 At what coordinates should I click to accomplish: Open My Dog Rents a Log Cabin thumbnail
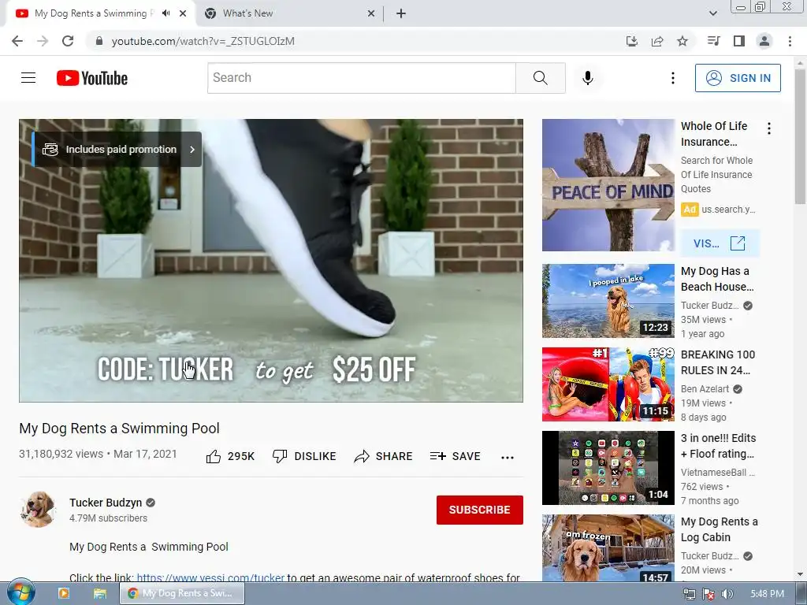[608, 548]
